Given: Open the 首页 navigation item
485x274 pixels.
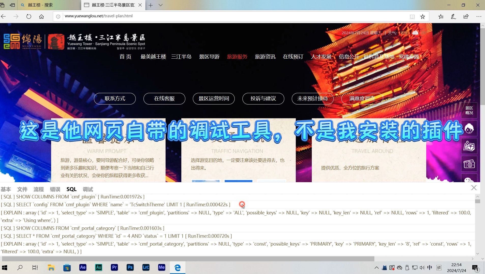Looking at the screenshot, I should click(125, 57).
